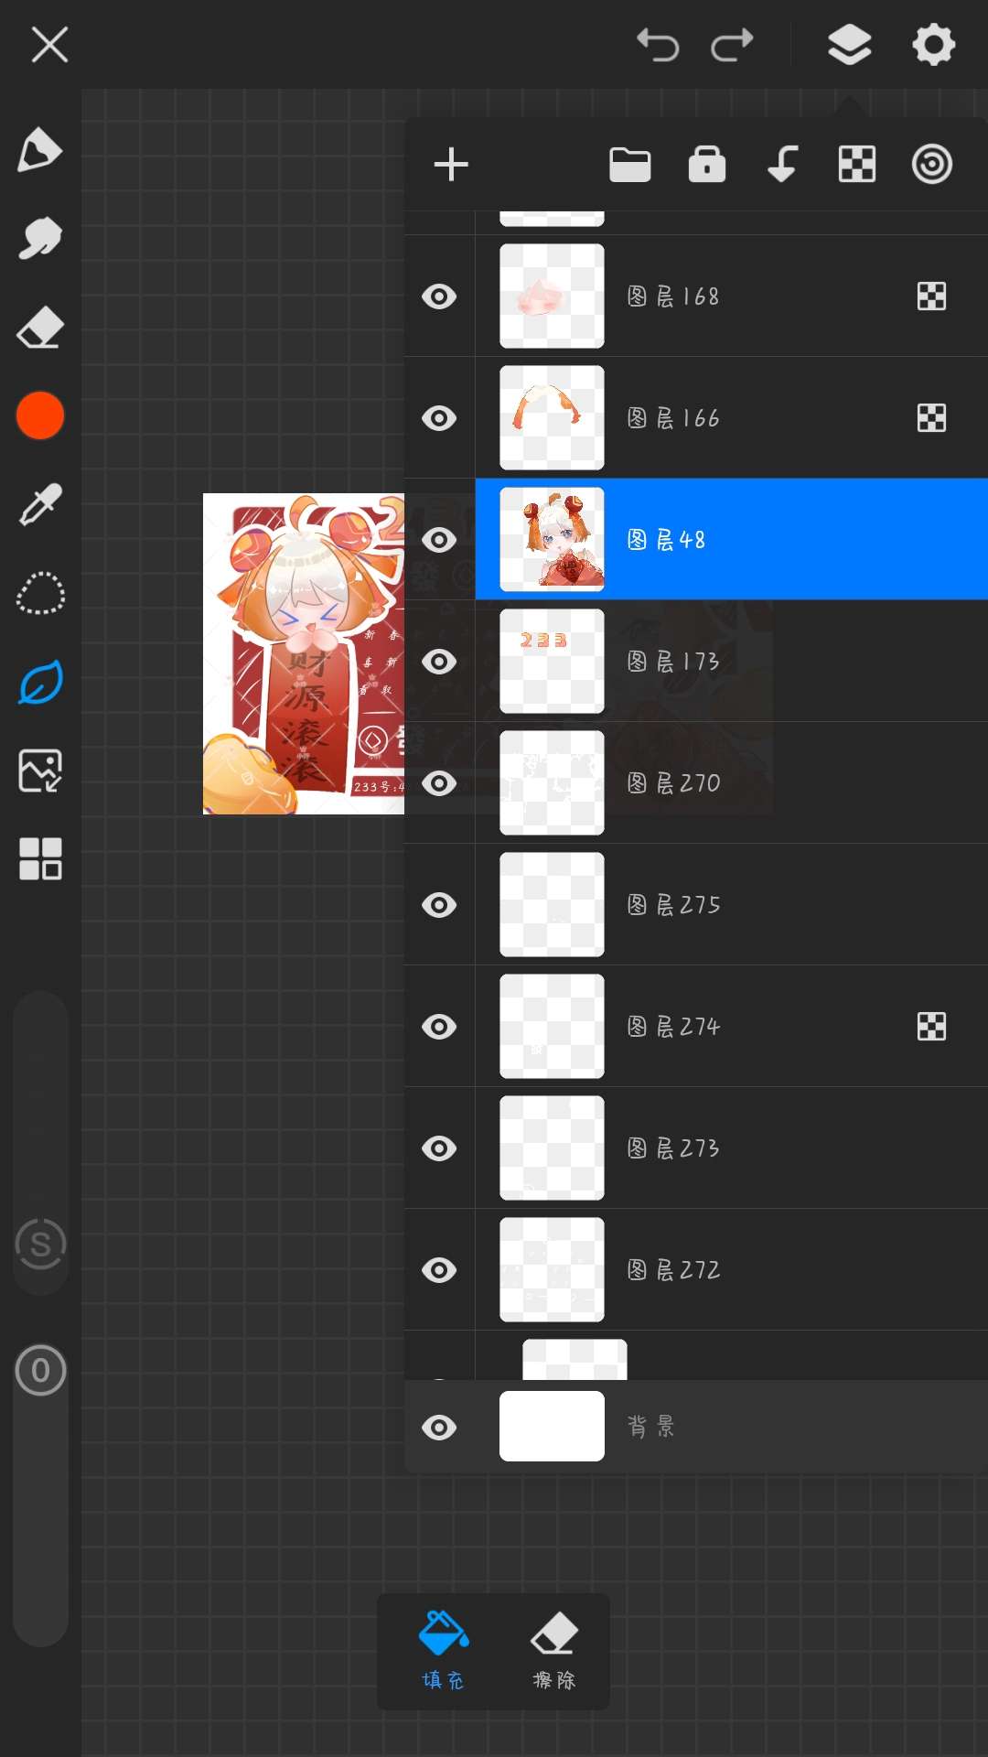Open thumbnail of 图层168
Screen dimensions: 988x1757
552,296
